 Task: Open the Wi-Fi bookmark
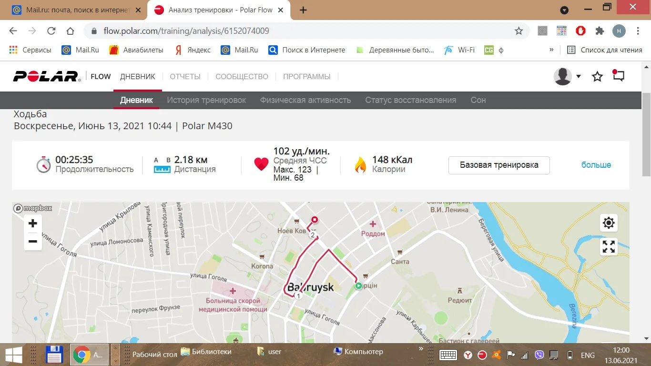point(459,50)
